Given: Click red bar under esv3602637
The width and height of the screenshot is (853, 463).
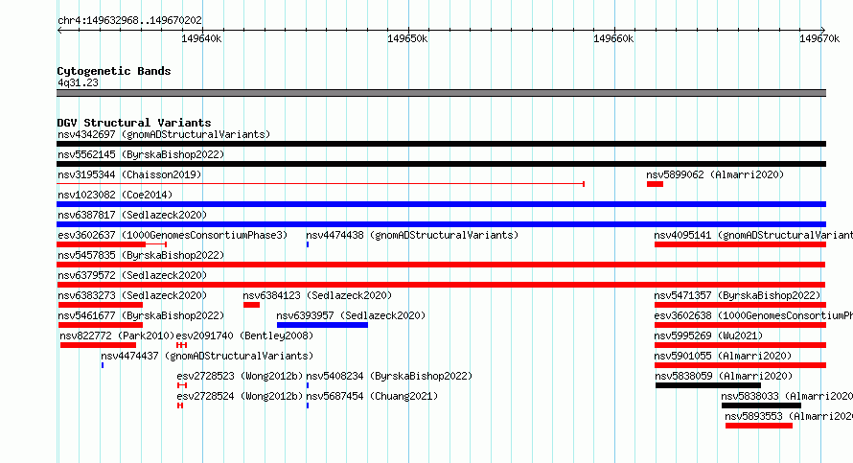Looking at the screenshot, I should click(102, 244).
